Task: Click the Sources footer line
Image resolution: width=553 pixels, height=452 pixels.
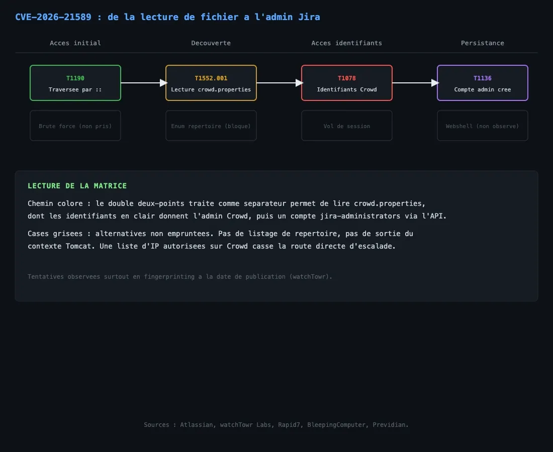Action: click(x=276, y=424)
